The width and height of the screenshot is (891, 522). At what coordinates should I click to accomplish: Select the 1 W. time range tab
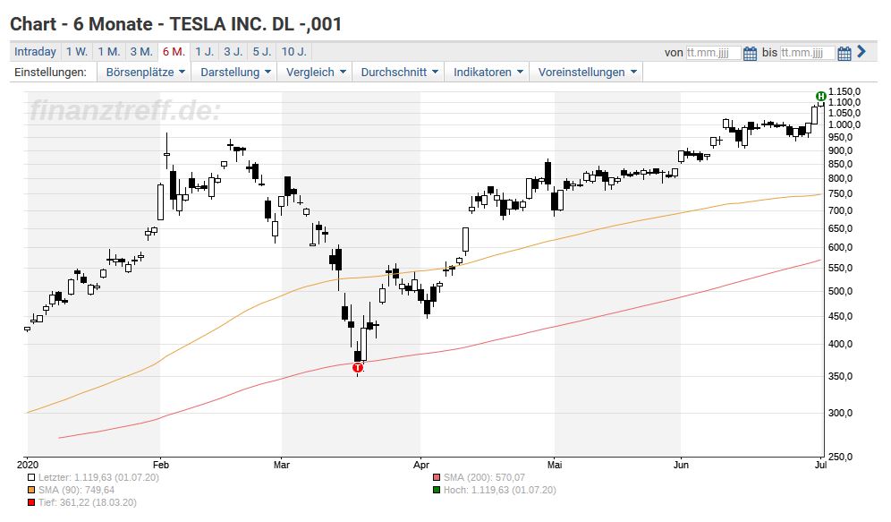tap(77, 52)
